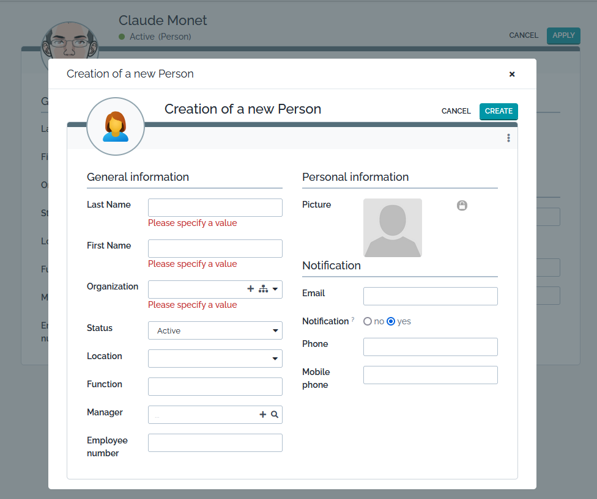Open the Organization dropdown arrow
Screen dimensions: 597x499
[x=274, y=288]
